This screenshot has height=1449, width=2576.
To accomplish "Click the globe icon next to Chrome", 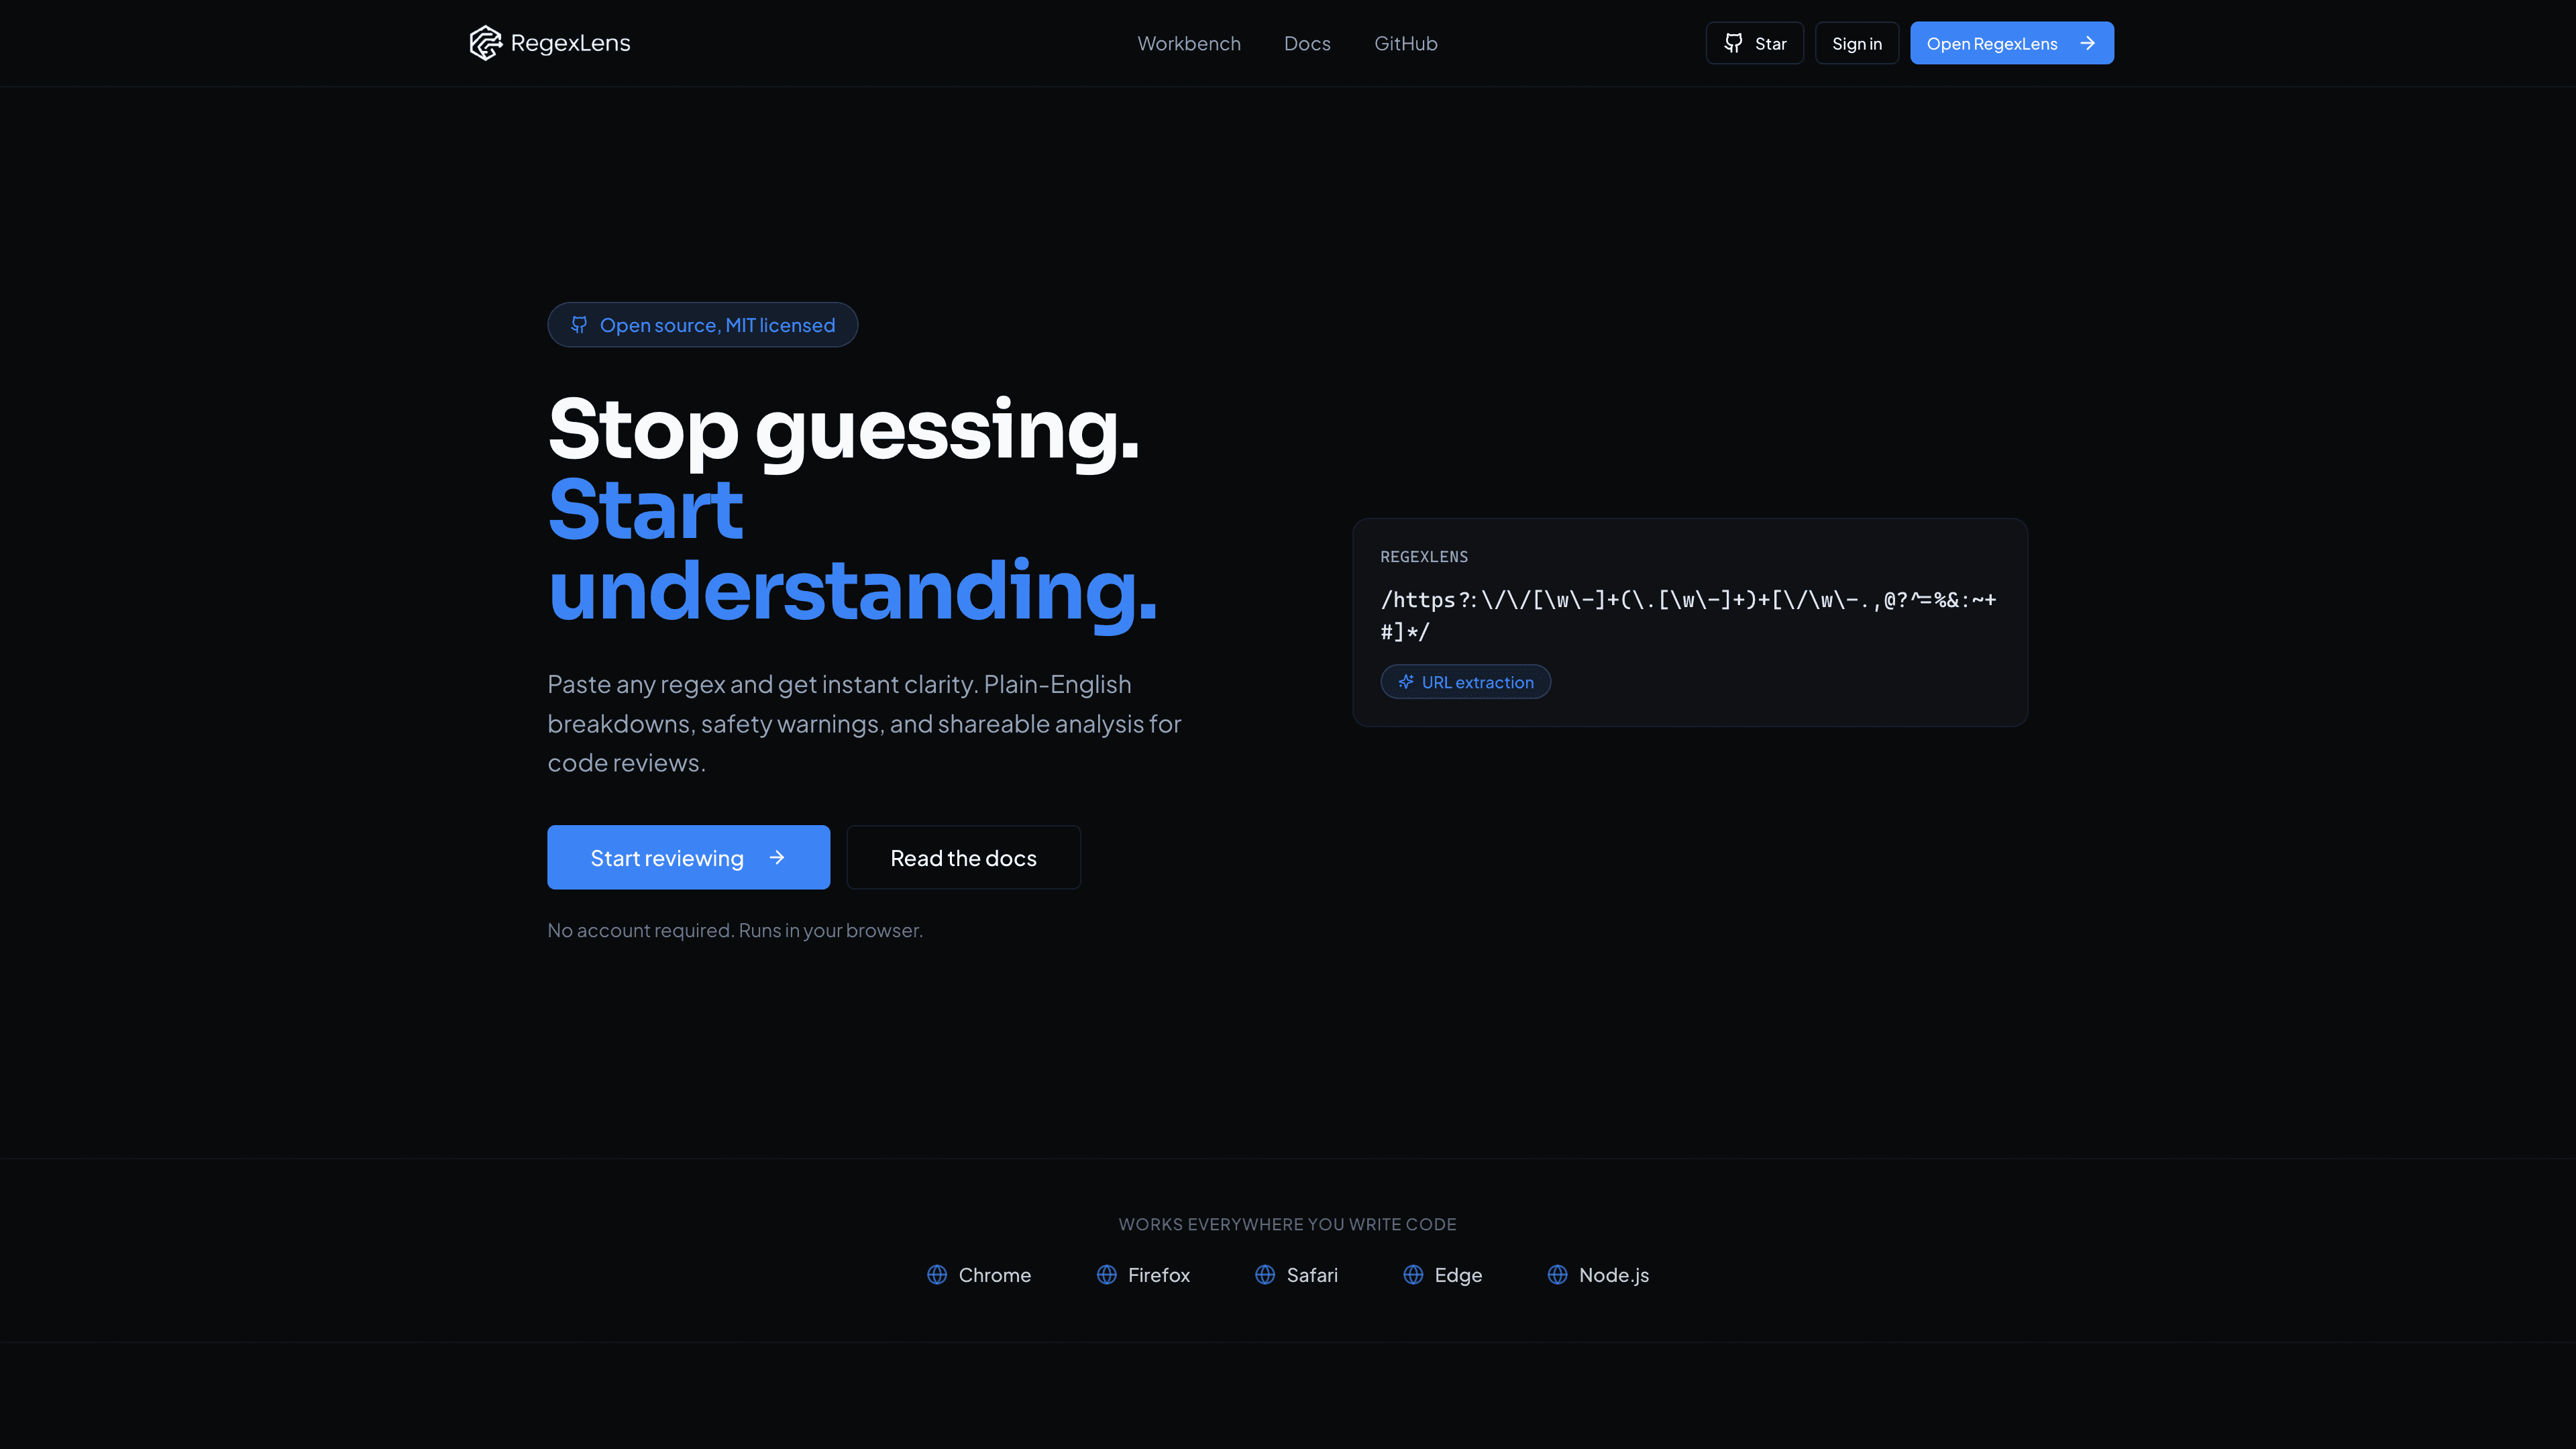I will coord(937,1275).
